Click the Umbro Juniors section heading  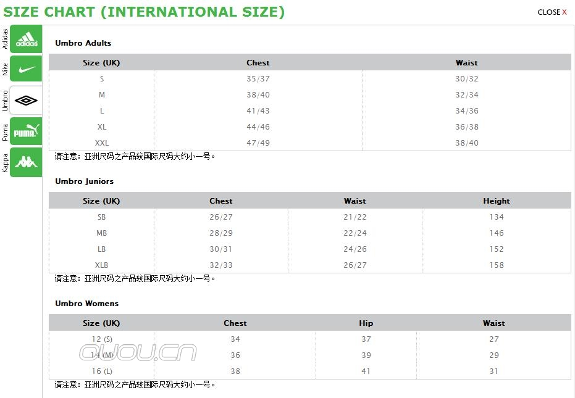85,181
